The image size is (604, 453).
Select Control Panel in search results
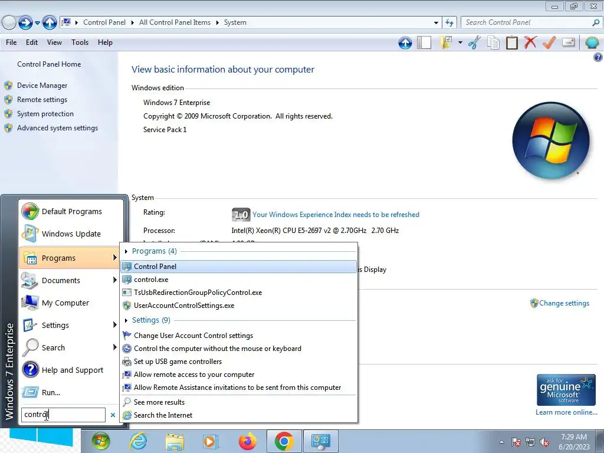pyautogui.click(x=238, y=267)
